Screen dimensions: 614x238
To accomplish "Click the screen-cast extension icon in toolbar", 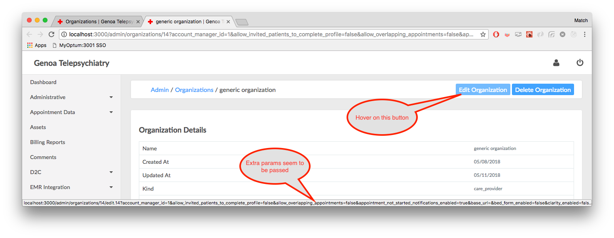I will point(518,34).
